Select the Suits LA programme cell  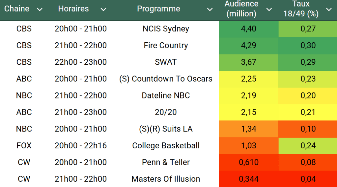point(166,129)
